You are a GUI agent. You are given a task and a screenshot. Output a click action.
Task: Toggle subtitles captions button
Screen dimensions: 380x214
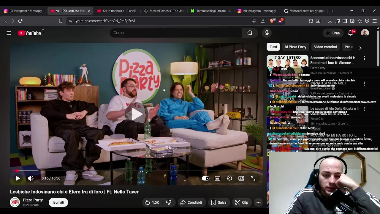(218, 178)
